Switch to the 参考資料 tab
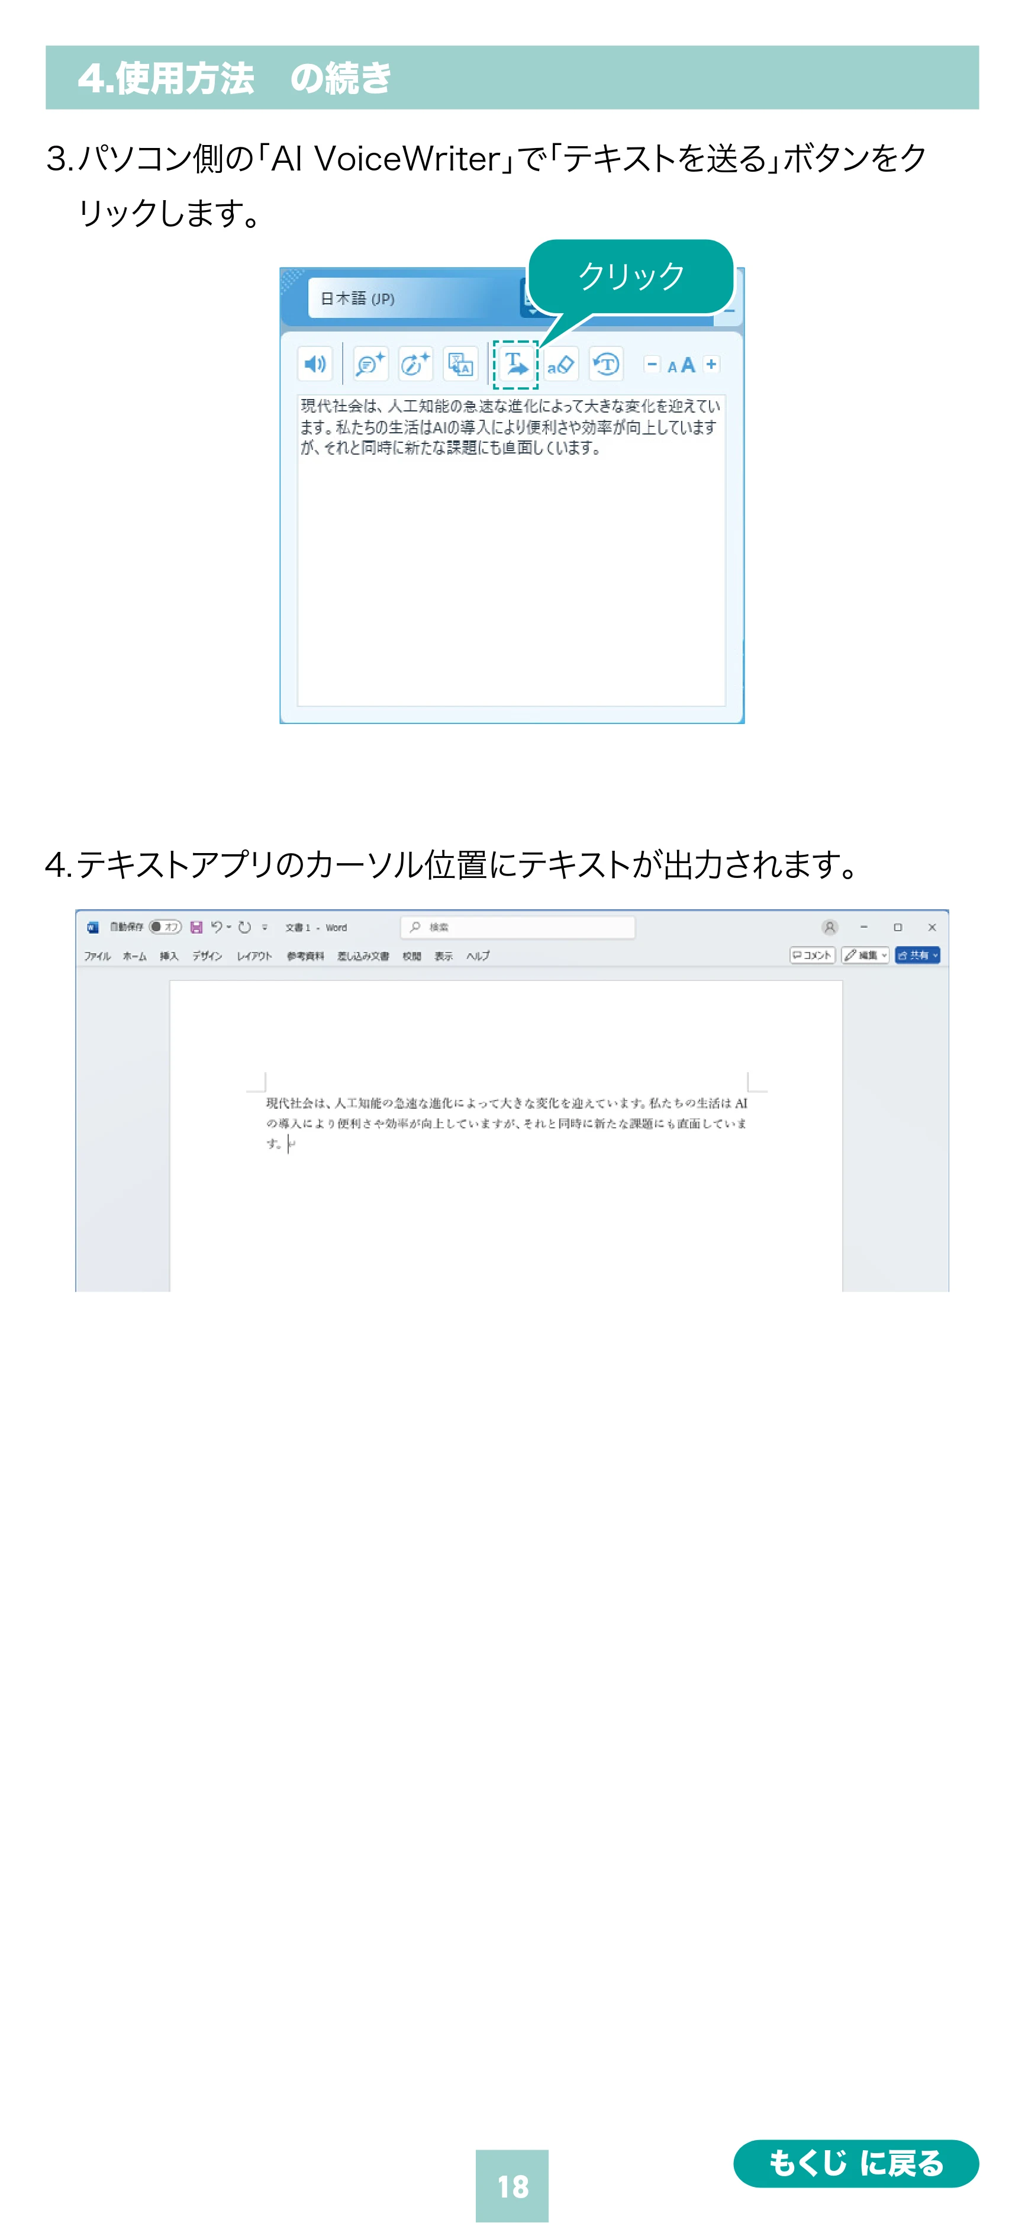 [305, 956]
